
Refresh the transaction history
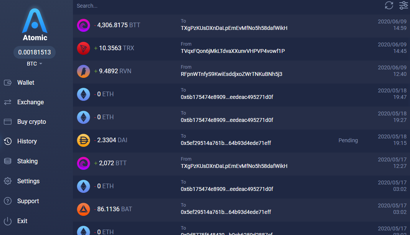coord(389,5)
